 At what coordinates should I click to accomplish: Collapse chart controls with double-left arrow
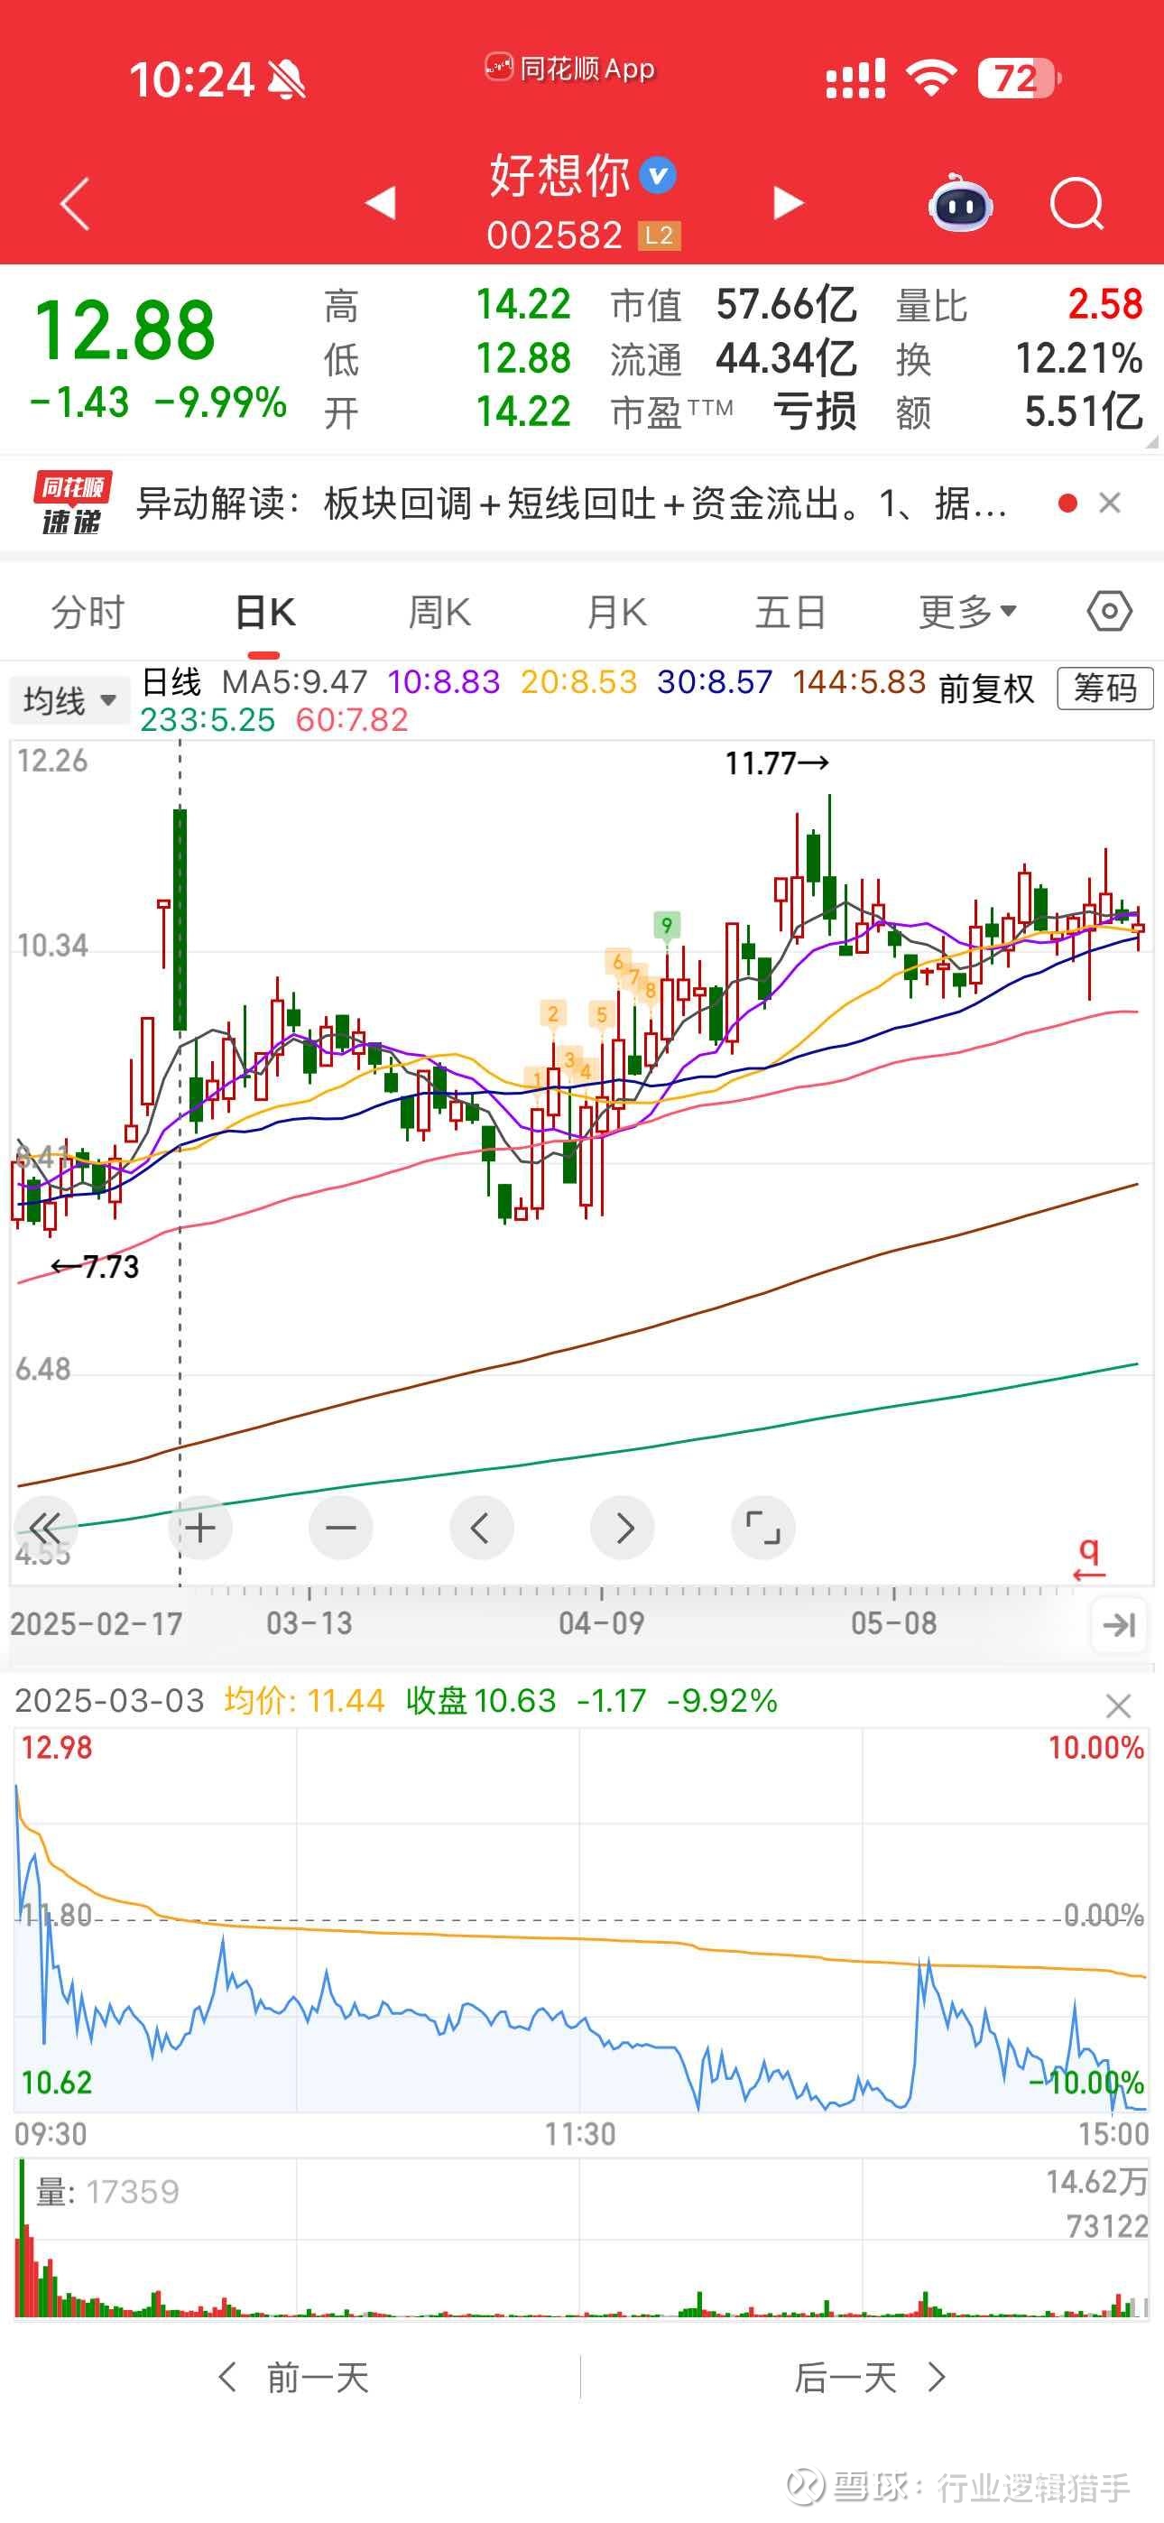click(x=45, y=1528)
